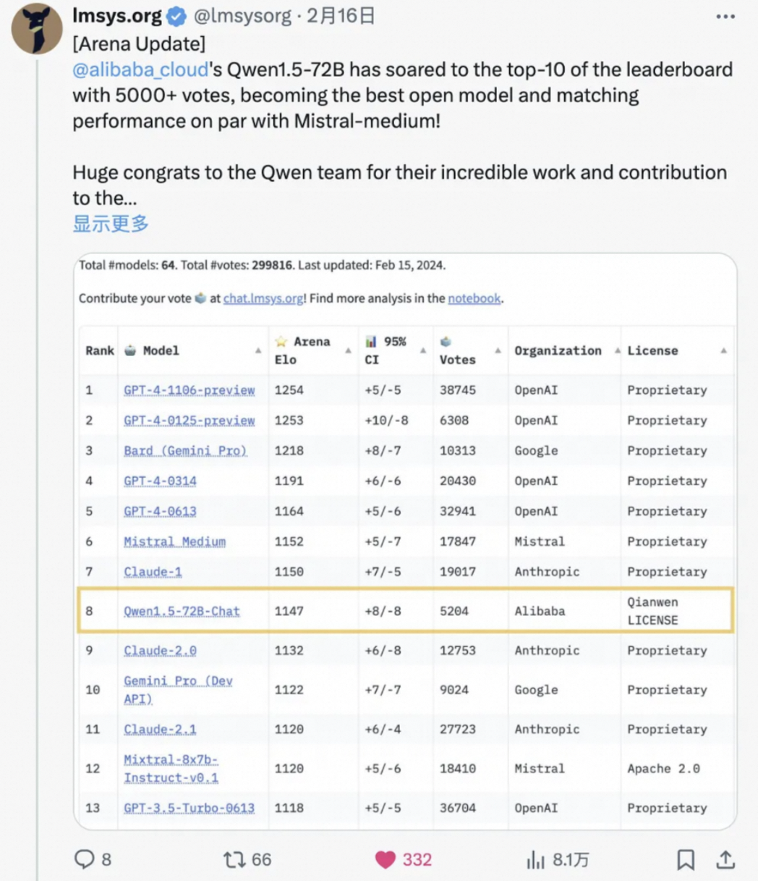758x881 pixels.
Task: Open the Qwen1.5-72B-Chat model link
Action: (x=182, y=611)
